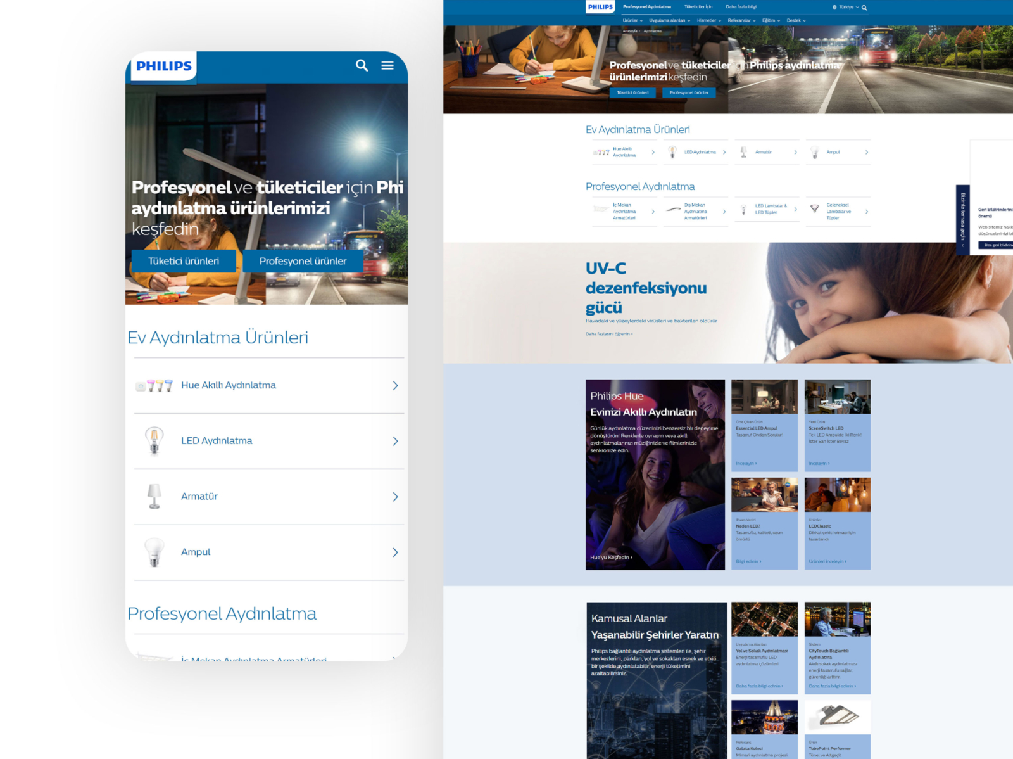Click the Hue'yu Keşfedin link

tap(611, 558)
